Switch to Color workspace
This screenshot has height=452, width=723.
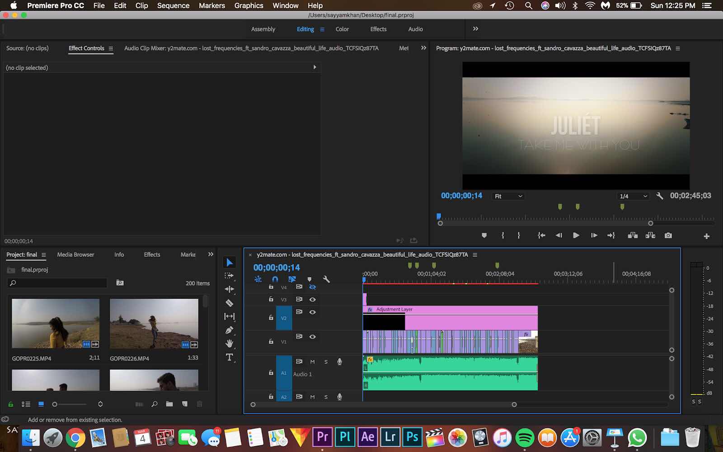point(342,29)
